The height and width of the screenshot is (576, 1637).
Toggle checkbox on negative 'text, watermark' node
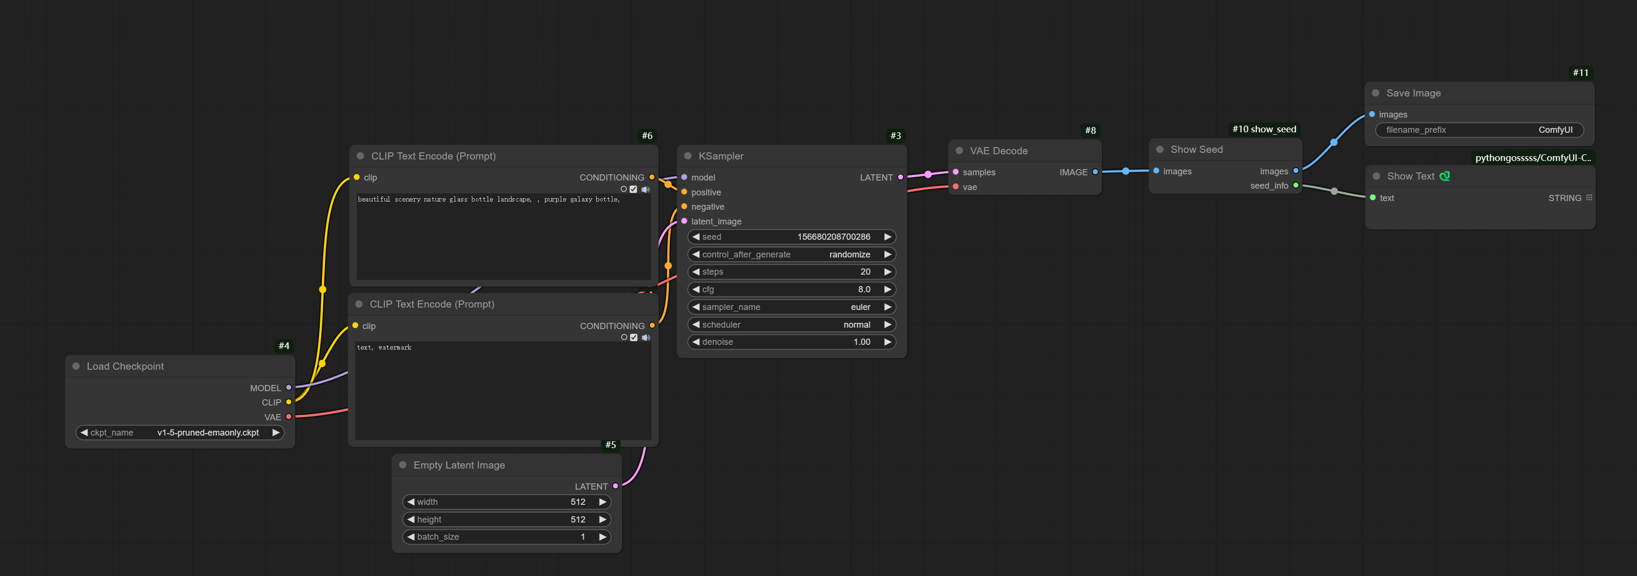tap(633, 338)
